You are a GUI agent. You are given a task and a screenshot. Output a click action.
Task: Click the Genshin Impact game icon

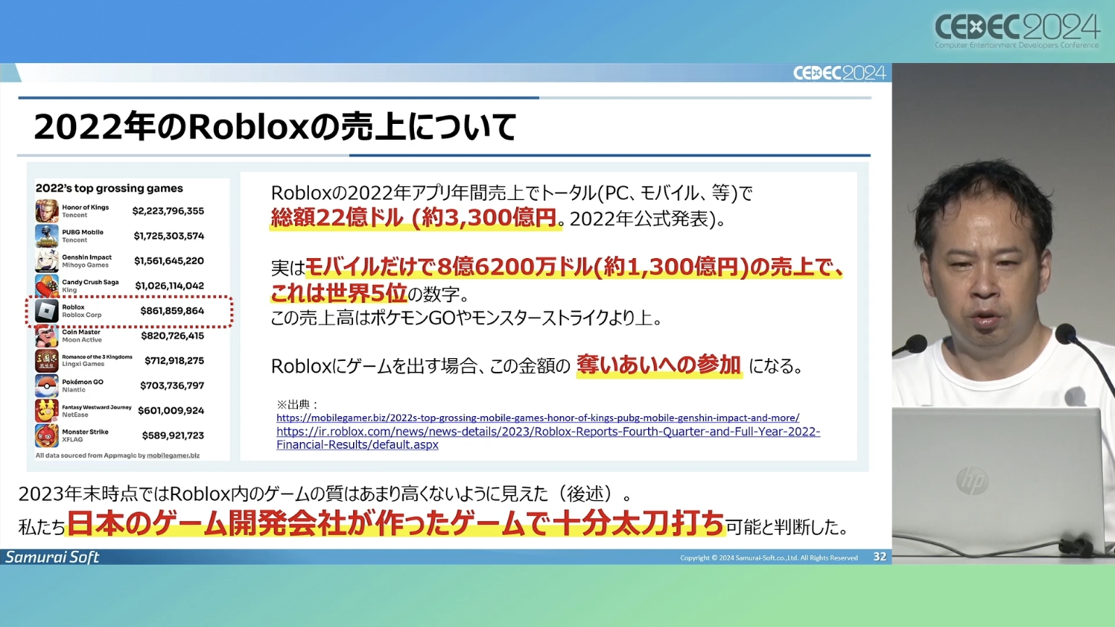click(46, 261)
